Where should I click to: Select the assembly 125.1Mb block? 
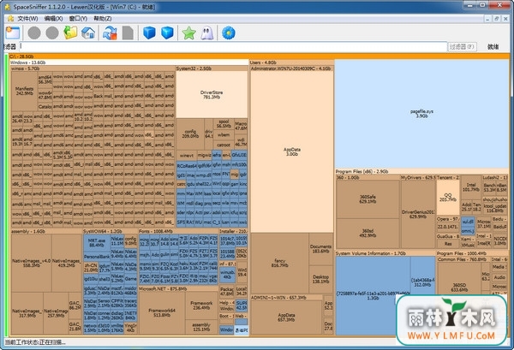point(201,327)
